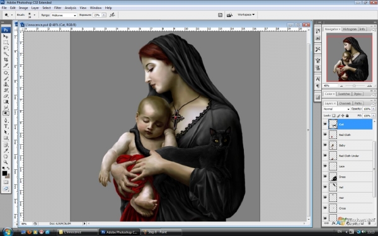Open the Go to Bridge icon

[x=229, y=15]
